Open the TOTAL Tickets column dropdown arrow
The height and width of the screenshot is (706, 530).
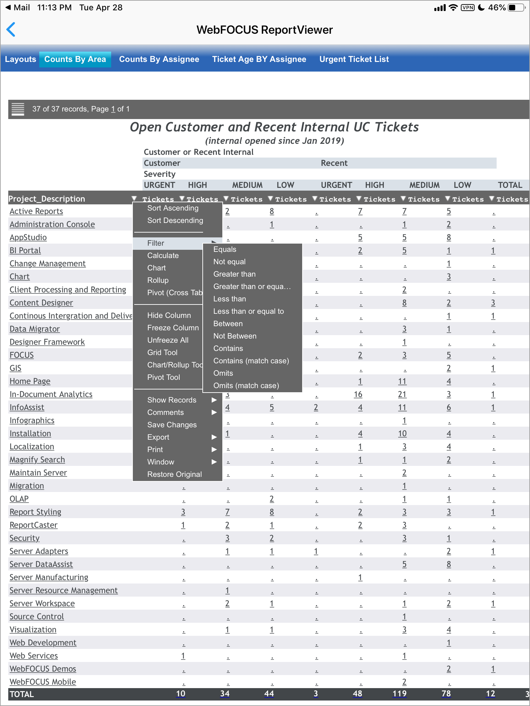[492, 199]
